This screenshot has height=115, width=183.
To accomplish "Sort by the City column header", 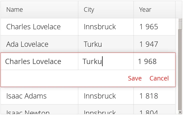I will [106, 9].
